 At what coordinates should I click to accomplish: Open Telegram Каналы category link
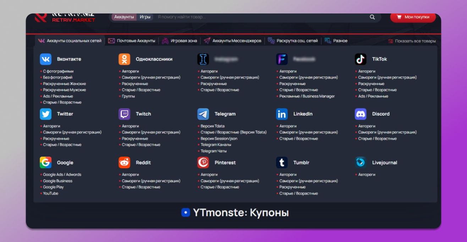216,145
